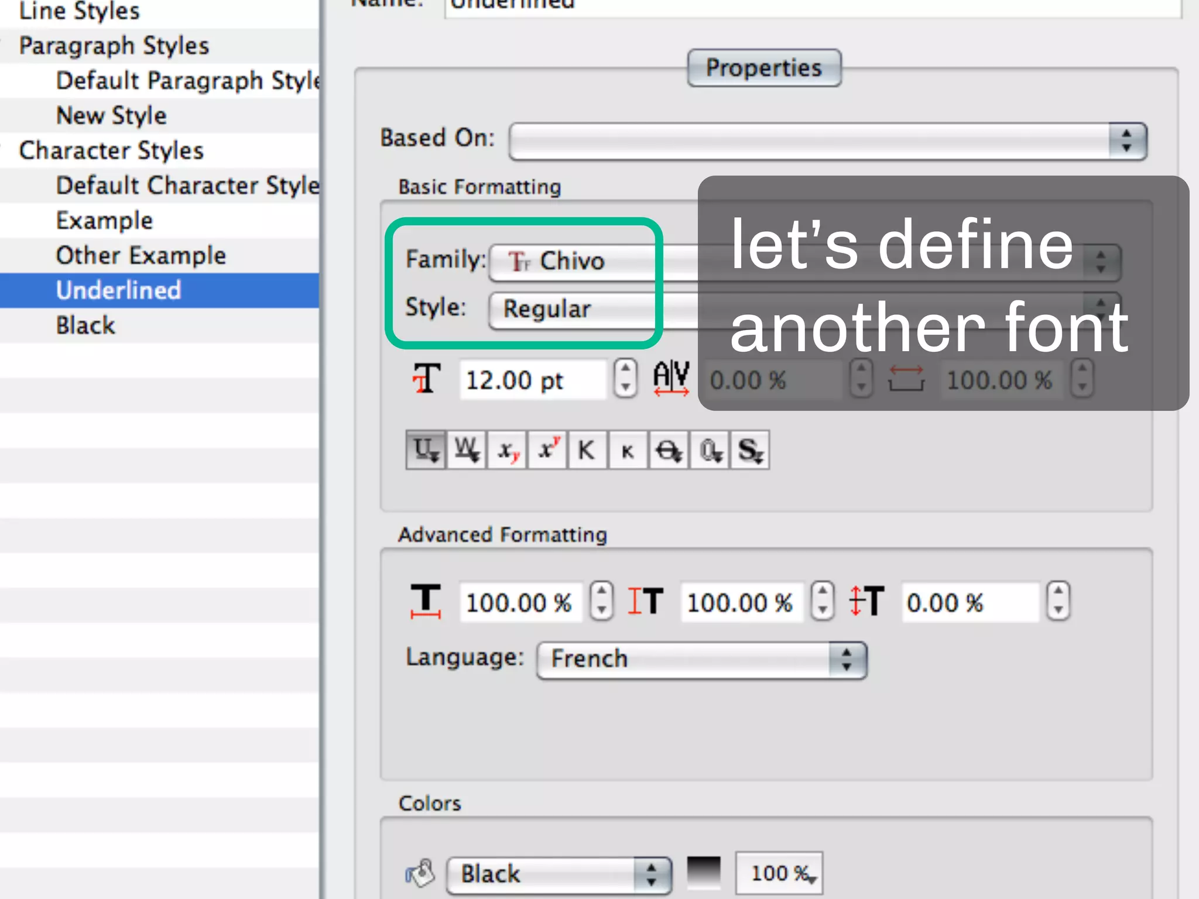Select the Underlined character style

coord(159,291)
